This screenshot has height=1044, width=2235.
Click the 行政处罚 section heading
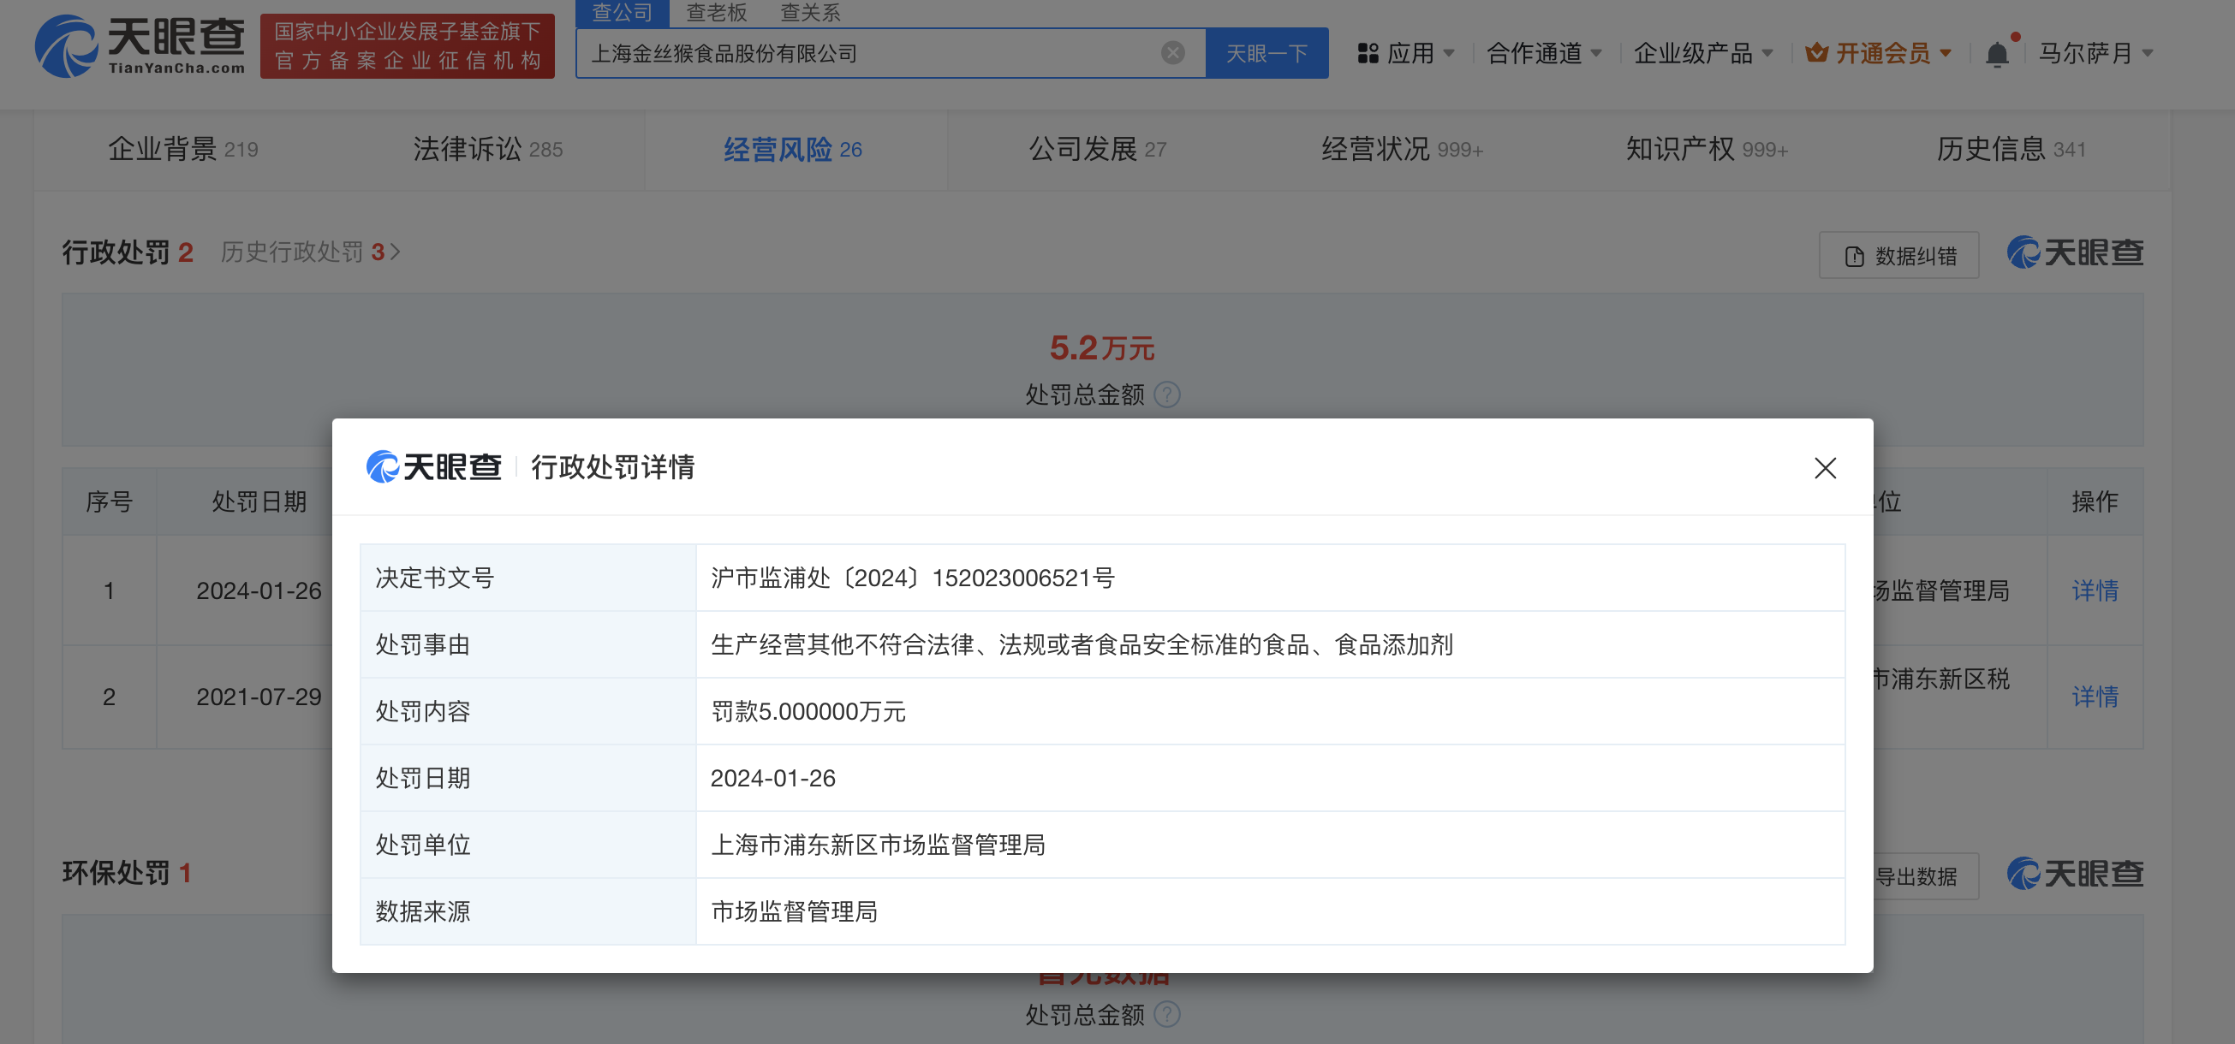(x=116, y=252)
